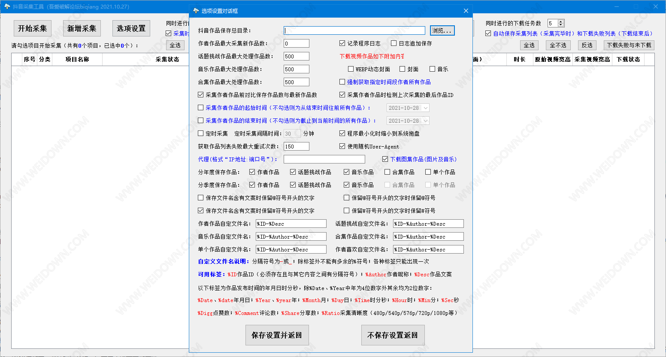Click 获取作品列表失败最大重试次数 field
Viewport: 666px width, 357px height.
297,146
